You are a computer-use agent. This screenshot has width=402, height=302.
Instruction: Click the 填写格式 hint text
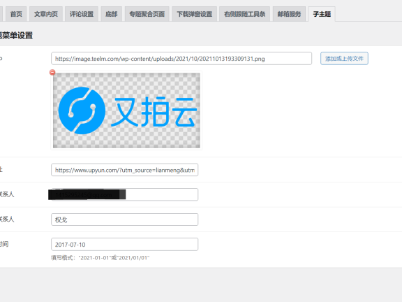pyautogui.click(x=100, y=258)
